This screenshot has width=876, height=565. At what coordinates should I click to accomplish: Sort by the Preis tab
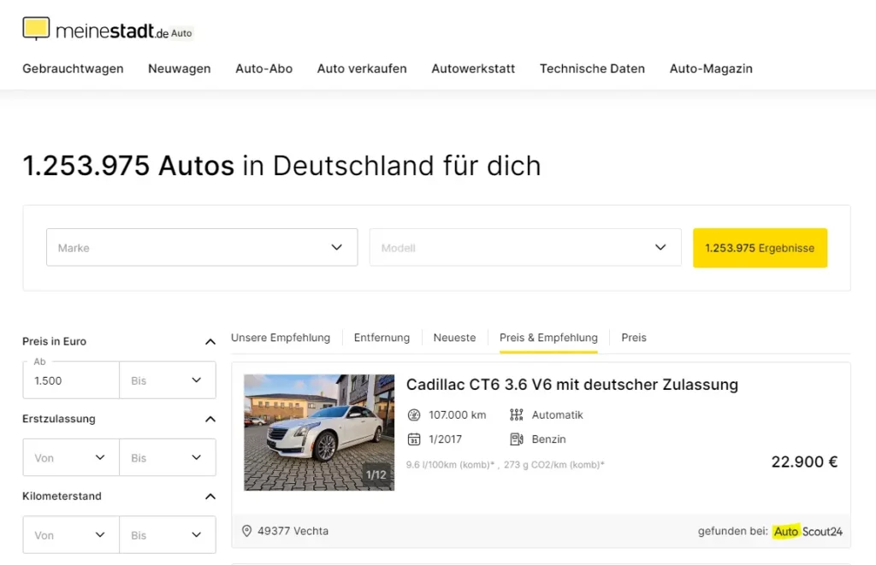(x=634, y=338)
